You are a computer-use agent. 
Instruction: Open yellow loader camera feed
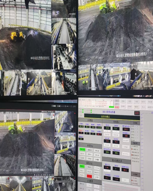(x=25, y=35)
